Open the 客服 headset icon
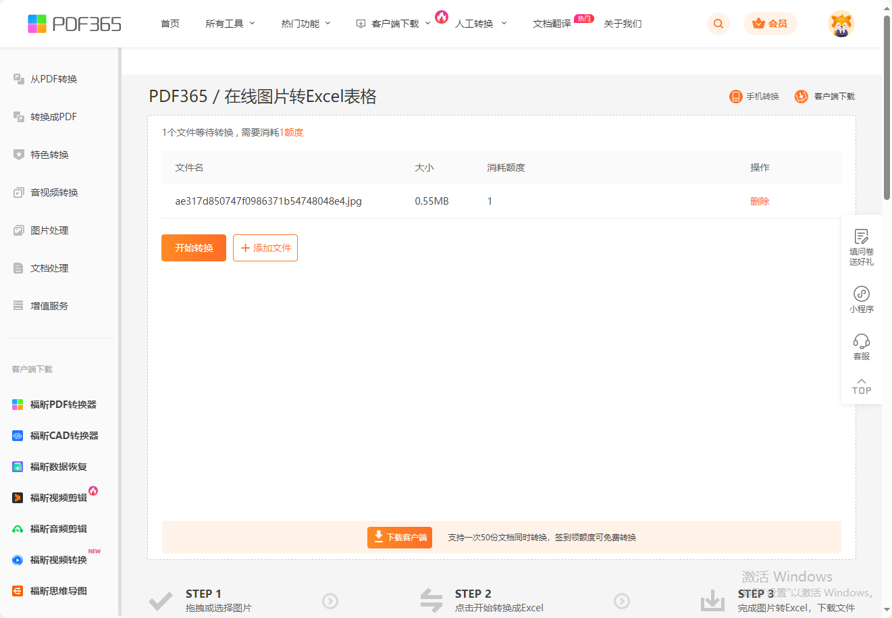This screenshot has width=892, height=618. coord(862,341)
